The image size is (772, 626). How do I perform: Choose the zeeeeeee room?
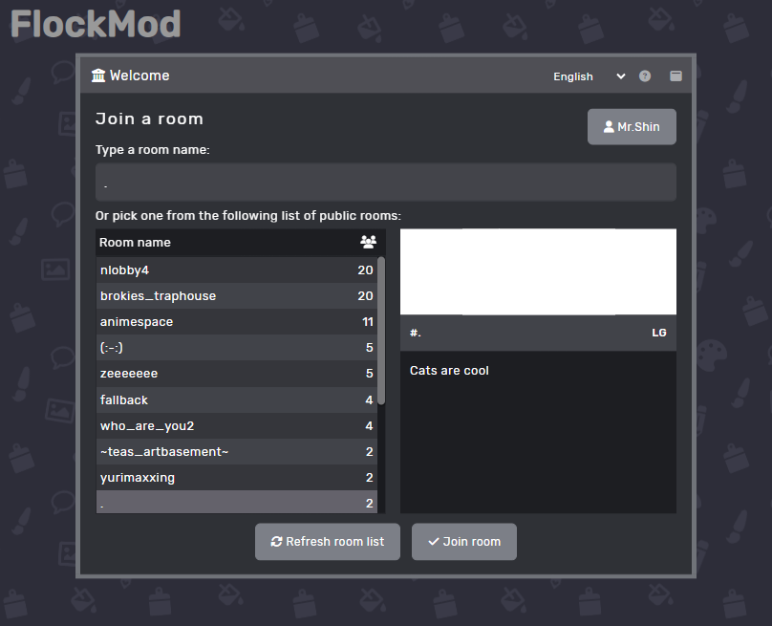pos(237,374)
